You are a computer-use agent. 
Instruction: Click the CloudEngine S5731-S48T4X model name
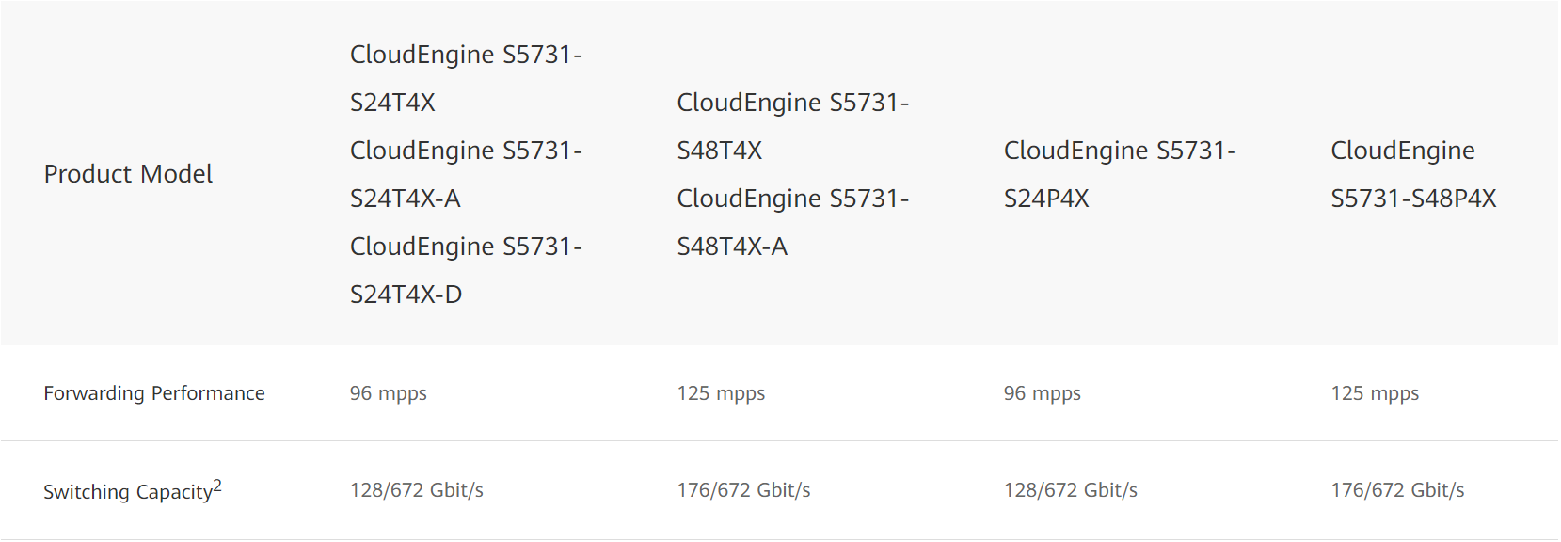(x=792, y=126)
